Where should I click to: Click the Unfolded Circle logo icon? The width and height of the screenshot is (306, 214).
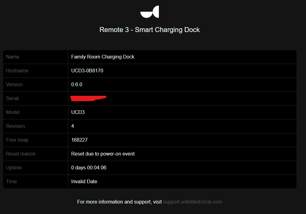[x=150, y=12]
